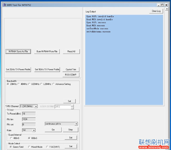Click the USER DEFINE frequency field
Screen dimensions: 171x150
[63, 107]
